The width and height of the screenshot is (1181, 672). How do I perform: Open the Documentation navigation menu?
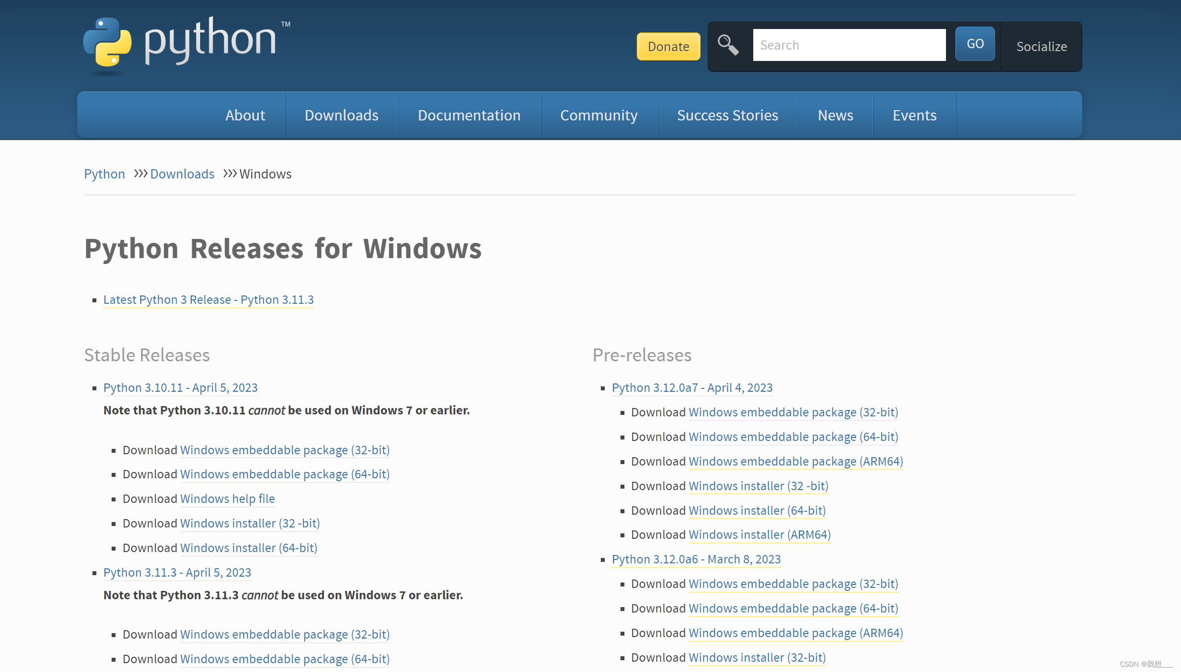pos(469,115)
